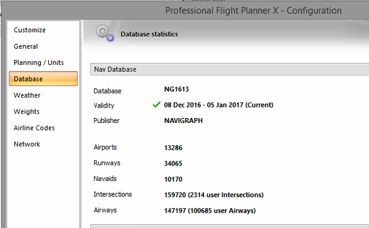Open the Weights settings section
Viewport: 369px width, 228px height.
[27, 112]
